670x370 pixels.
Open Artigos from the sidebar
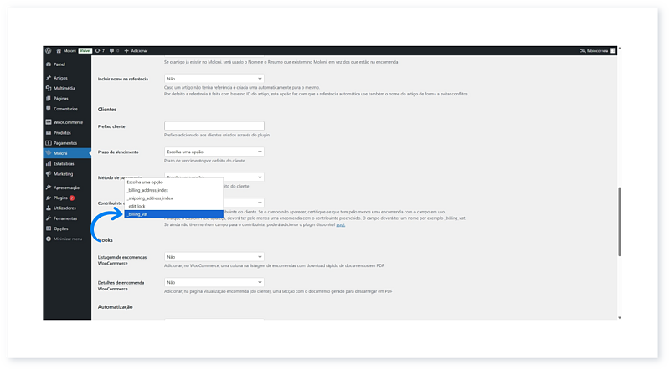[x=60, y=78]
